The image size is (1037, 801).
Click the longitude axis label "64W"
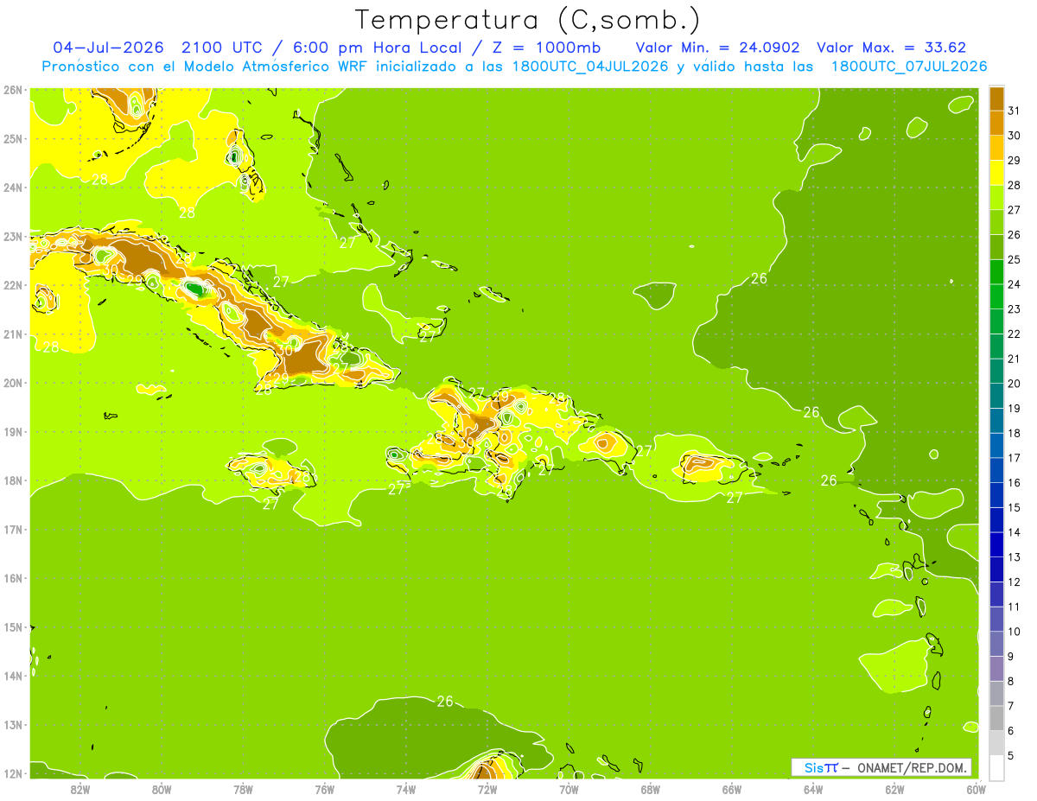coord(813,789)
